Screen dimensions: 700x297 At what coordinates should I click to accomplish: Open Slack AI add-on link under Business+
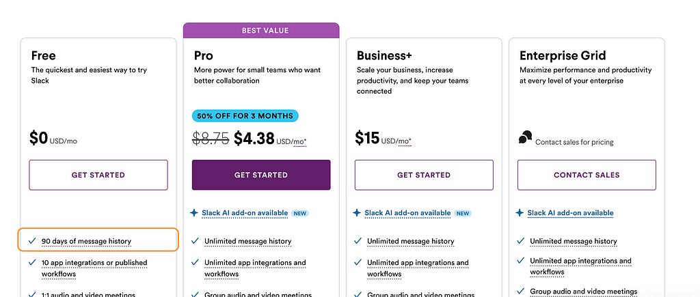tap(407, 213)
